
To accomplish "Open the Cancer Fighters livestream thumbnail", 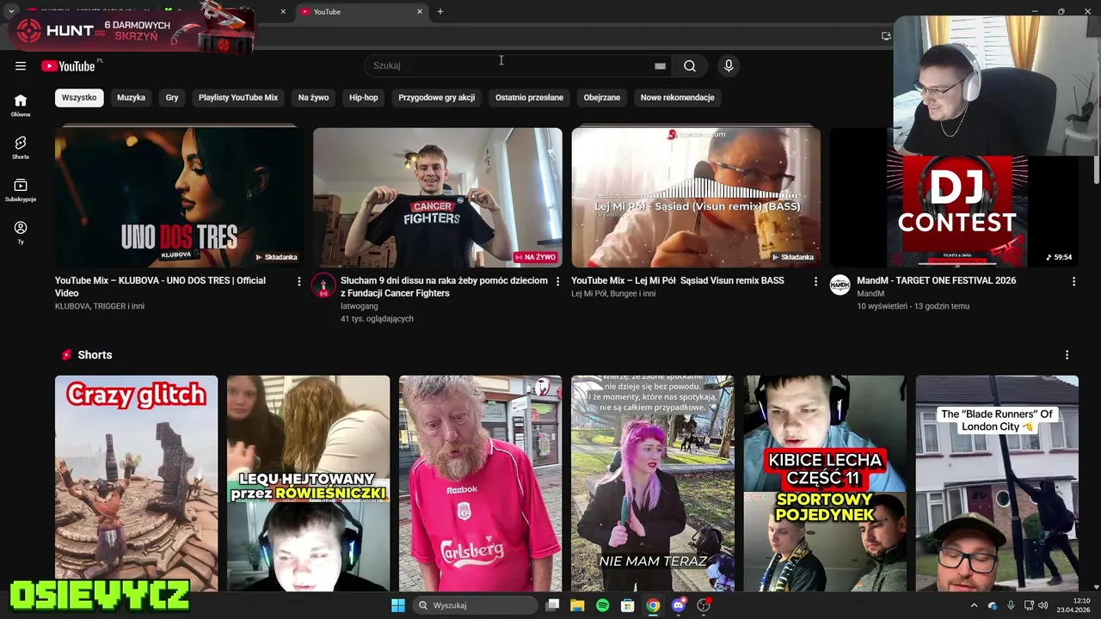I will click(438, 198).
